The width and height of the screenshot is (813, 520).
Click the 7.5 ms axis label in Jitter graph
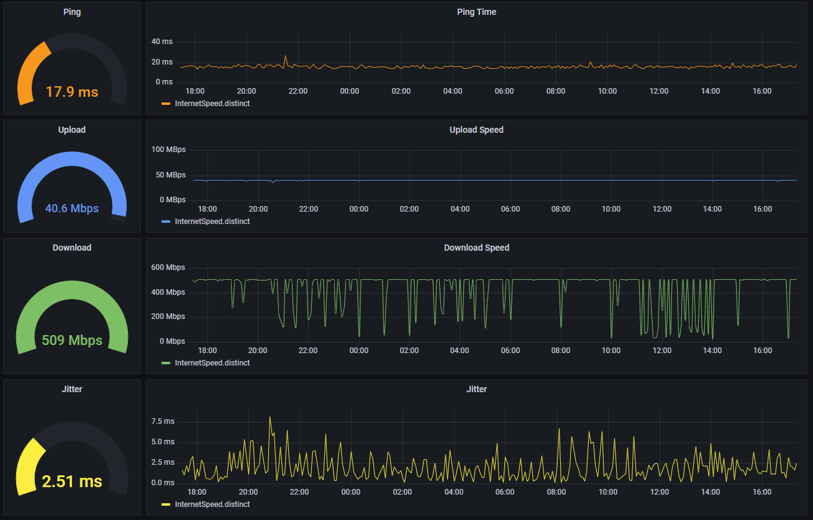pos(163,421)
